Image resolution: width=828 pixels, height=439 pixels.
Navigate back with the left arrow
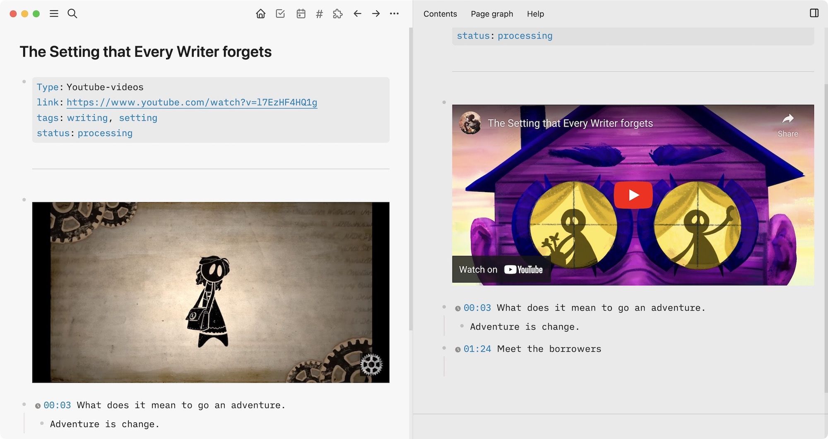356,13
